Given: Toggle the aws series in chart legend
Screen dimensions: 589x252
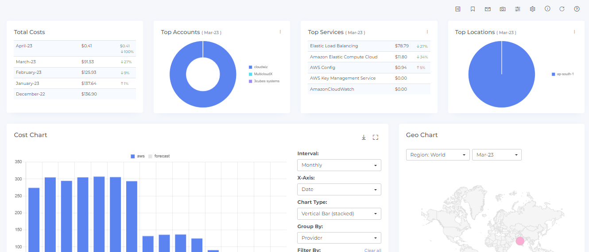Looking at the screenshot, I should (138, 156).
